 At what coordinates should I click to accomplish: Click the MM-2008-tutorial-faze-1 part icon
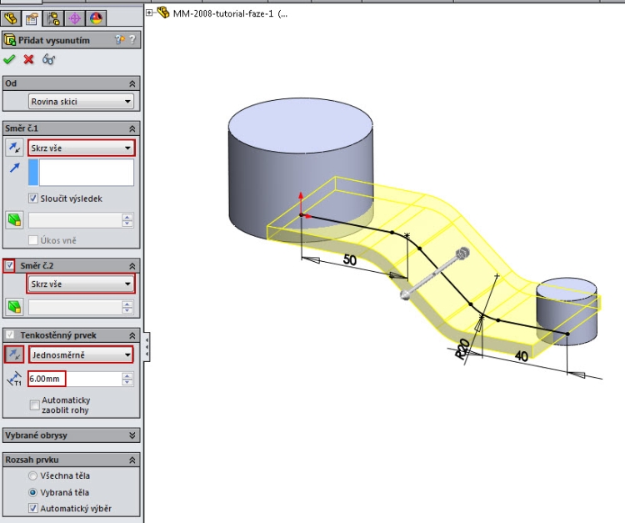coord(162,13)
